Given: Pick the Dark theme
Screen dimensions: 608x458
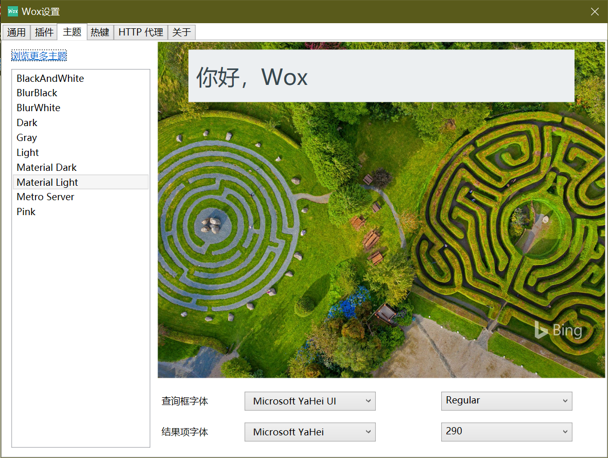Looking at the screenshot, I should [81, 123].
